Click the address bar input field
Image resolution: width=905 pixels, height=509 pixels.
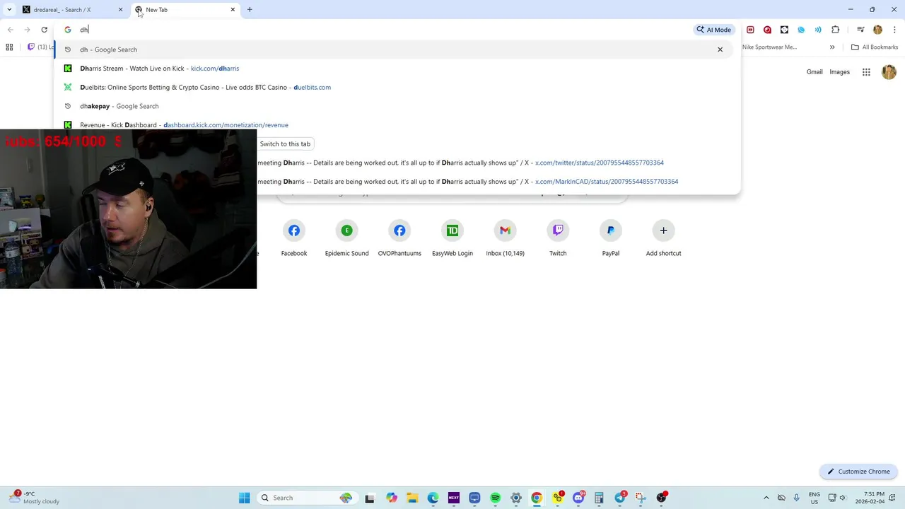point(382,30)
